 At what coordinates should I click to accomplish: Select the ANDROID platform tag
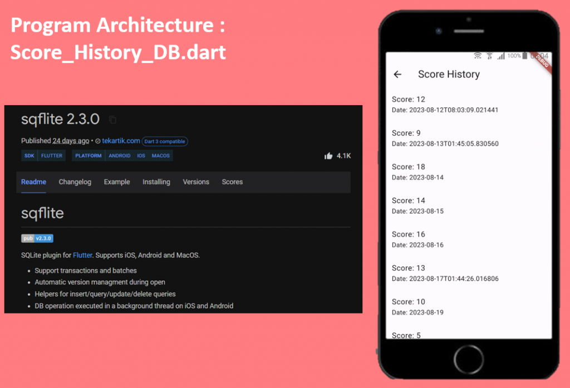(120, 156)
